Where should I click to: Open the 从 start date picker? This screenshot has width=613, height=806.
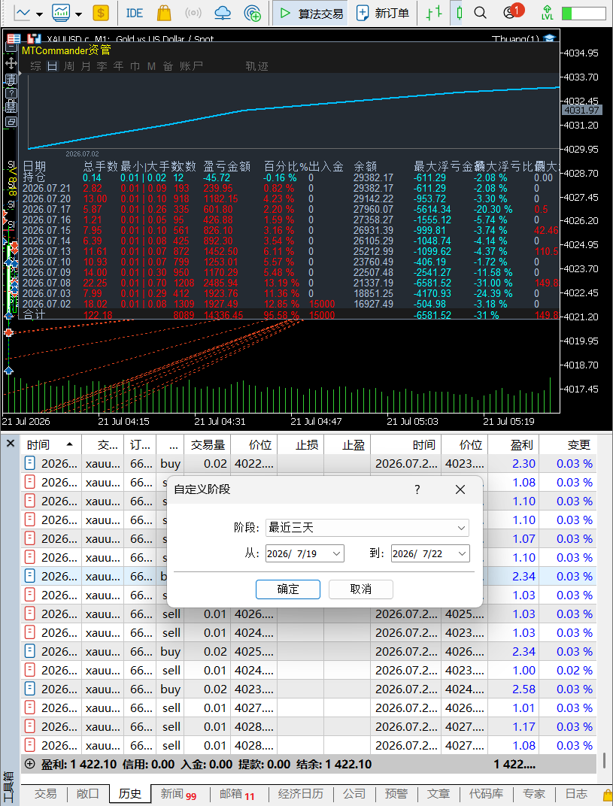coord(305,553)
